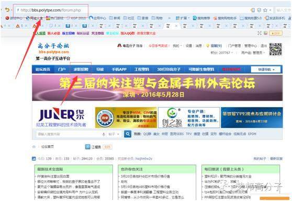Open the 游戏中心 bookmark
Viewport: 292px width, 201px height.
14,18
